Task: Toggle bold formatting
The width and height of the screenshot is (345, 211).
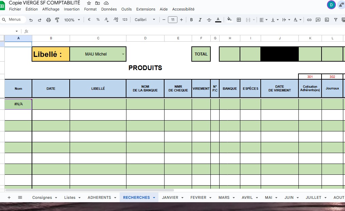Action: pyautogui.click(x=191, y=20)
